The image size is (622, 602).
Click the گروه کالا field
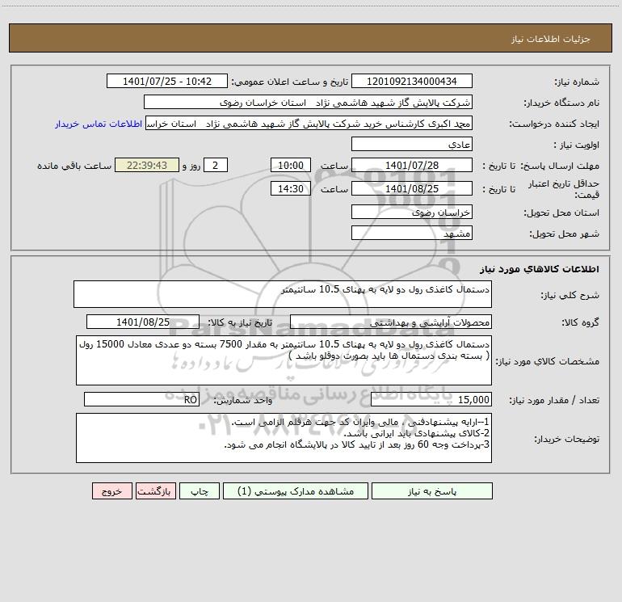[x=391, y=322]
